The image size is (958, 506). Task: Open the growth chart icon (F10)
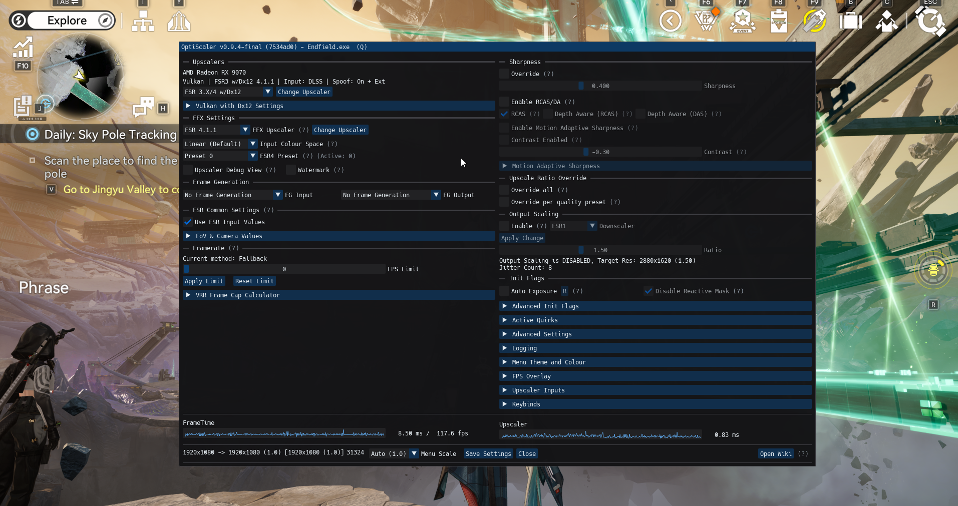click(23, 48)
